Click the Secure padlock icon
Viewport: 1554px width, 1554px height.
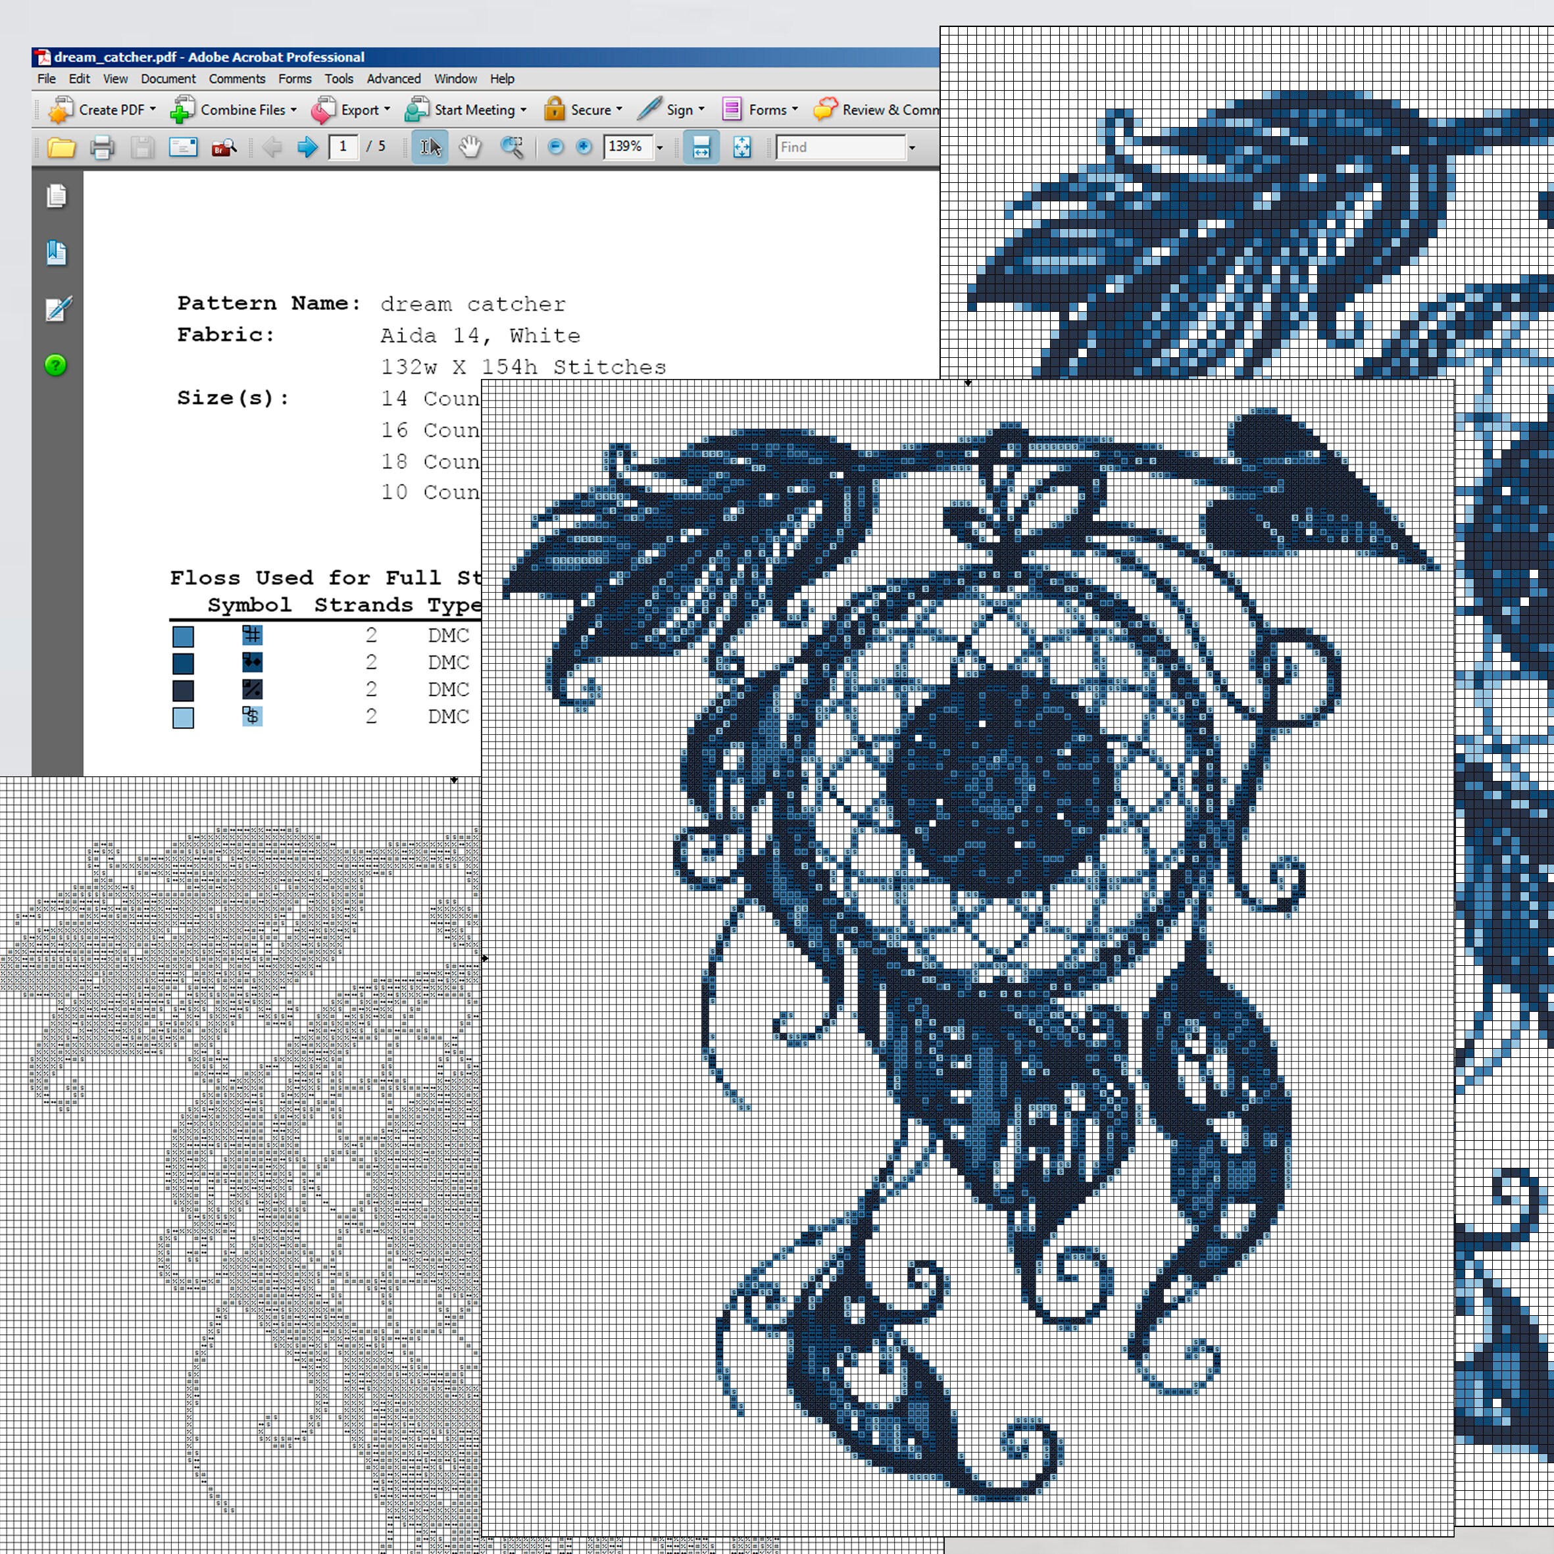pyautogui.click(x=554, y=109)
